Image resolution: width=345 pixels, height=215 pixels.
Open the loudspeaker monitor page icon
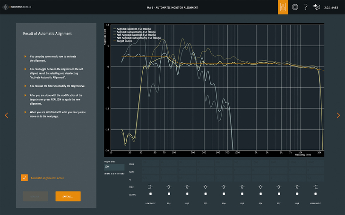point(283,7)
